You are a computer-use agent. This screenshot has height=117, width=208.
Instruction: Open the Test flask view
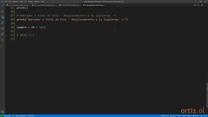[x=3, y=40]
